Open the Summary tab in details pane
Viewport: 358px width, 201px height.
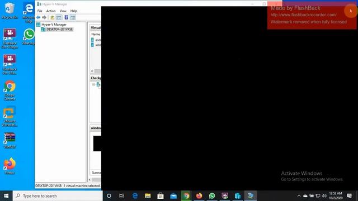(x=96, y=173)
